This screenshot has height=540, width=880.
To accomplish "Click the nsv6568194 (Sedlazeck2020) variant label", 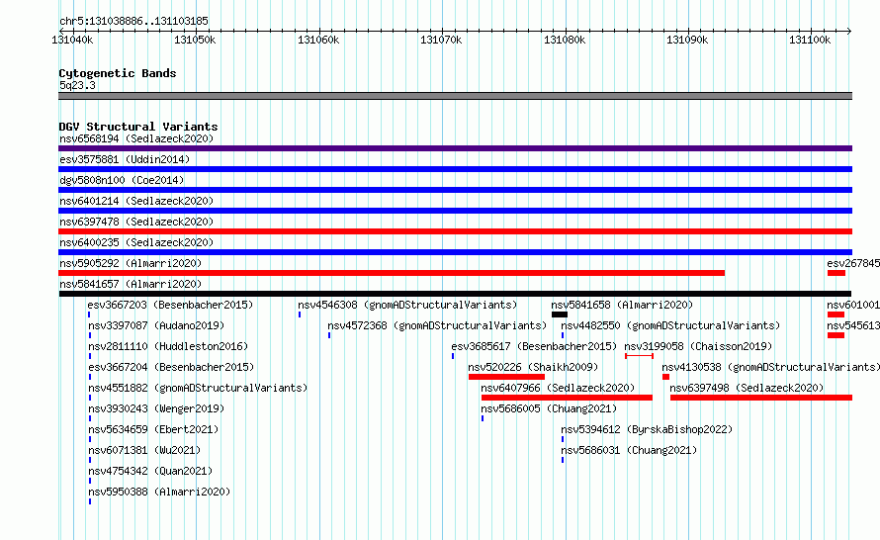I will click(136, 138).
